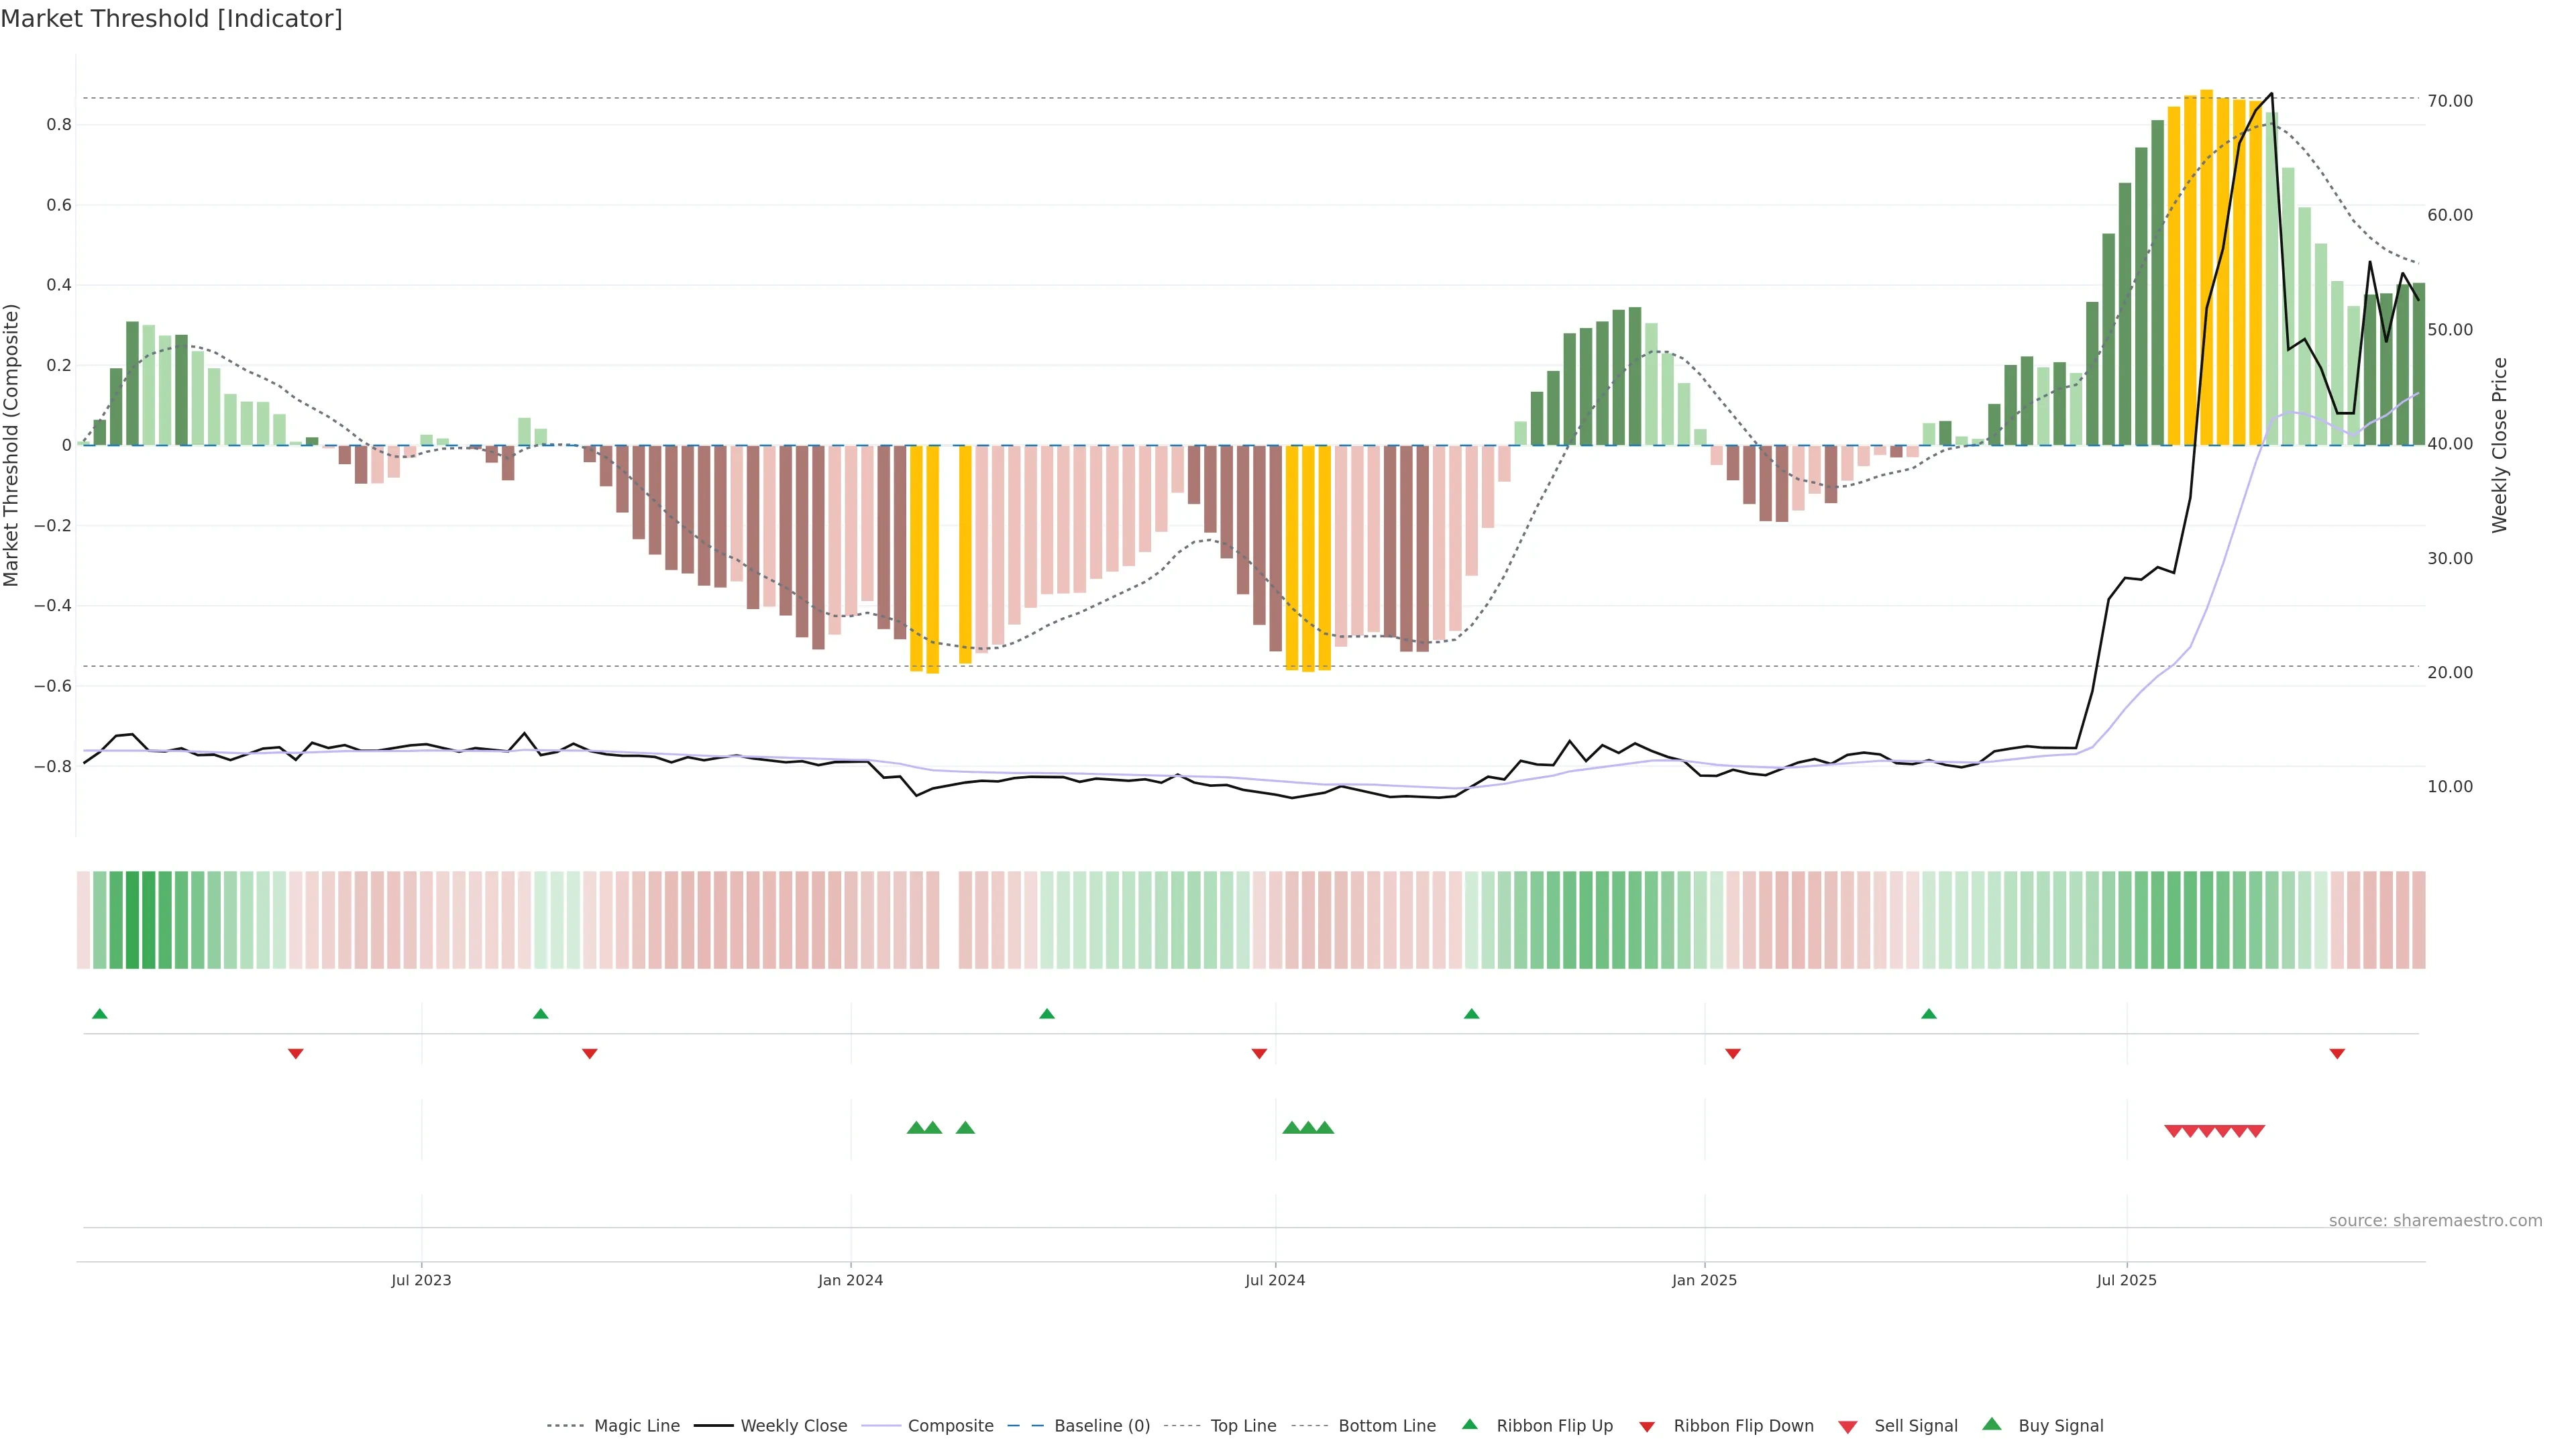Click Sell Signal legend triangle icon
This screenshot has width=2576, height=1449.
1848,1426
